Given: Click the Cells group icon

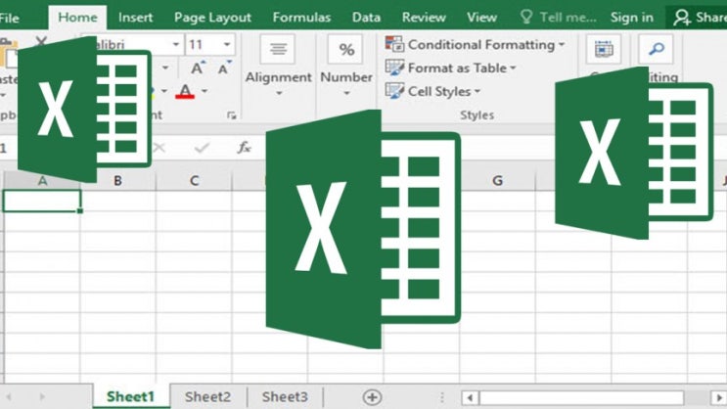Looking at the screenshot, I should click(603, 49).
